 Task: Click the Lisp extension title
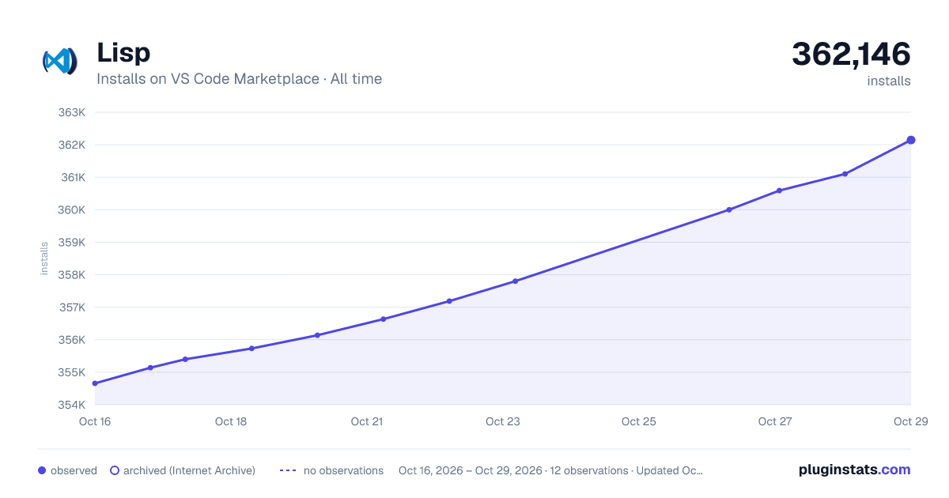coord(123,53)
